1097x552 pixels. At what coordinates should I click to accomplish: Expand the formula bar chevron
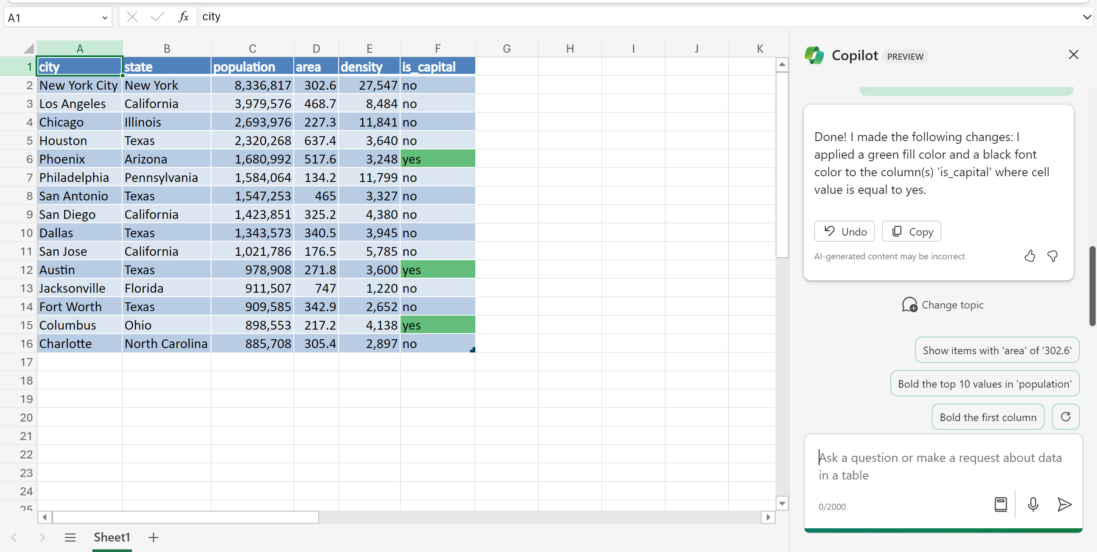coord(1087,17)
